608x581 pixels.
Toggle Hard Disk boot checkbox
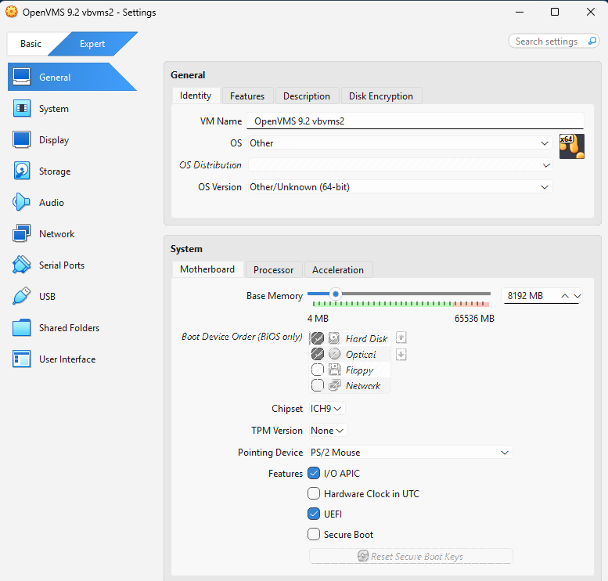coord(318,338)
